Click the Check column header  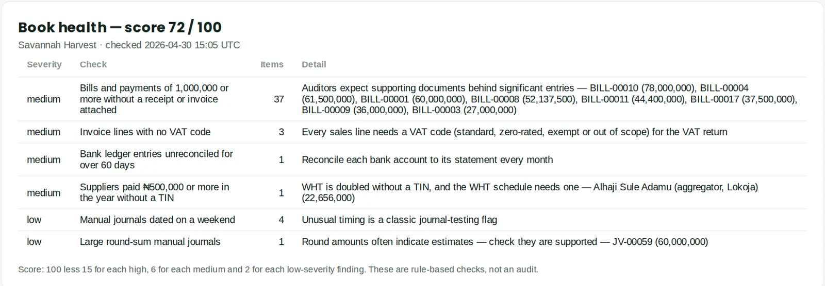[x=93, y=64]
